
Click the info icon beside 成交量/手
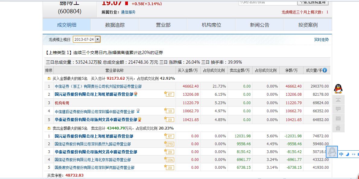click(325, 70)
